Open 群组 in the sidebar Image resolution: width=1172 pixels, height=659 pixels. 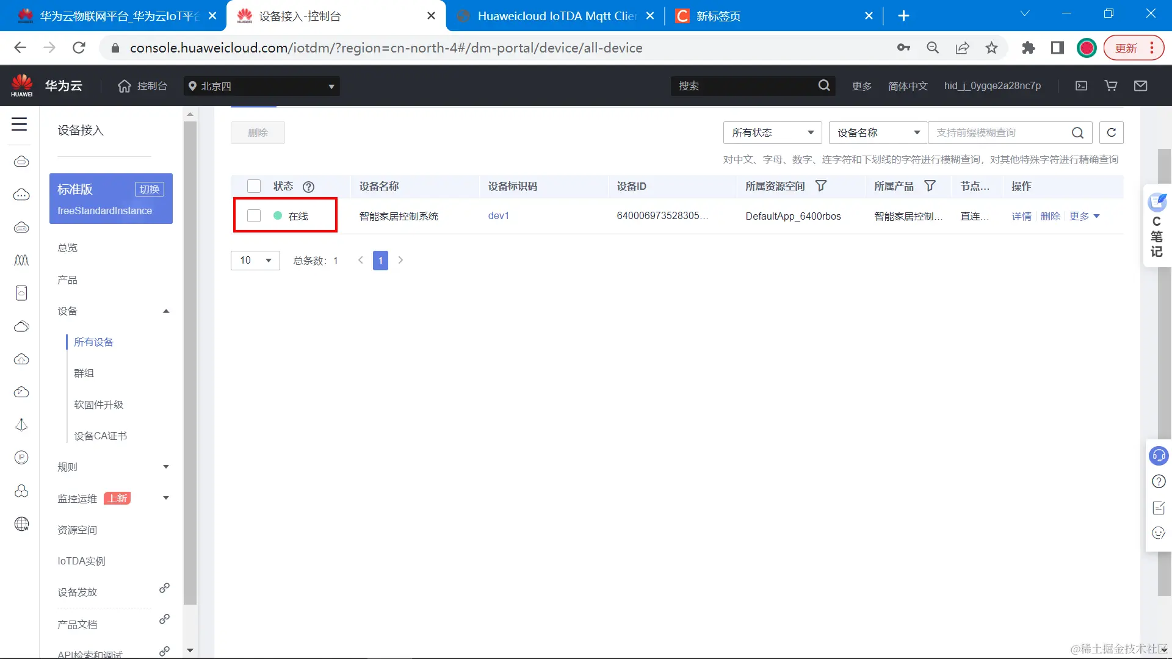[84, 373]
